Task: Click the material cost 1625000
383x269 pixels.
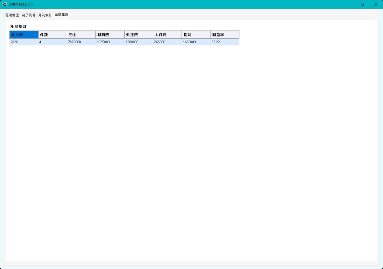Action: 110,42
